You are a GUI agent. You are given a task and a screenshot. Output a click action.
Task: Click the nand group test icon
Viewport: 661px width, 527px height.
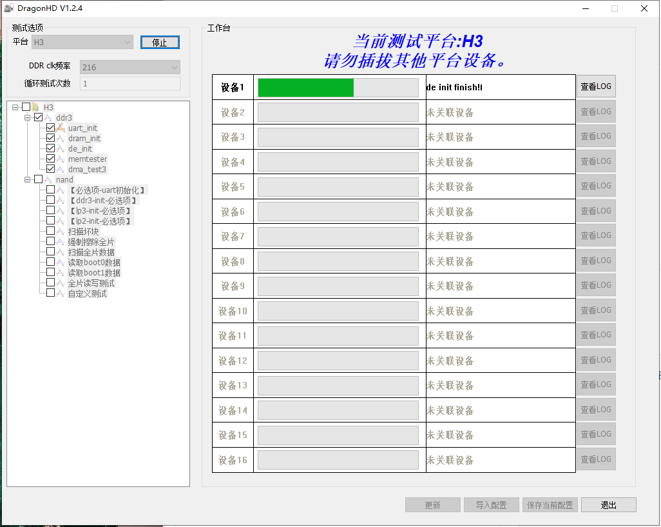coord(48,179)
